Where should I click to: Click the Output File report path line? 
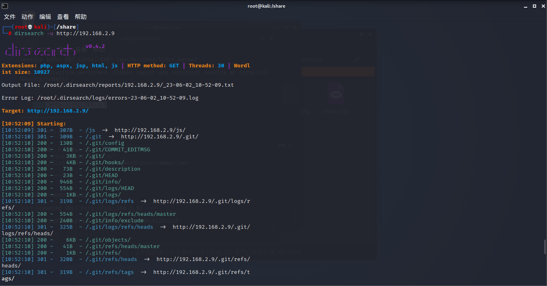(x=118, y=85)
